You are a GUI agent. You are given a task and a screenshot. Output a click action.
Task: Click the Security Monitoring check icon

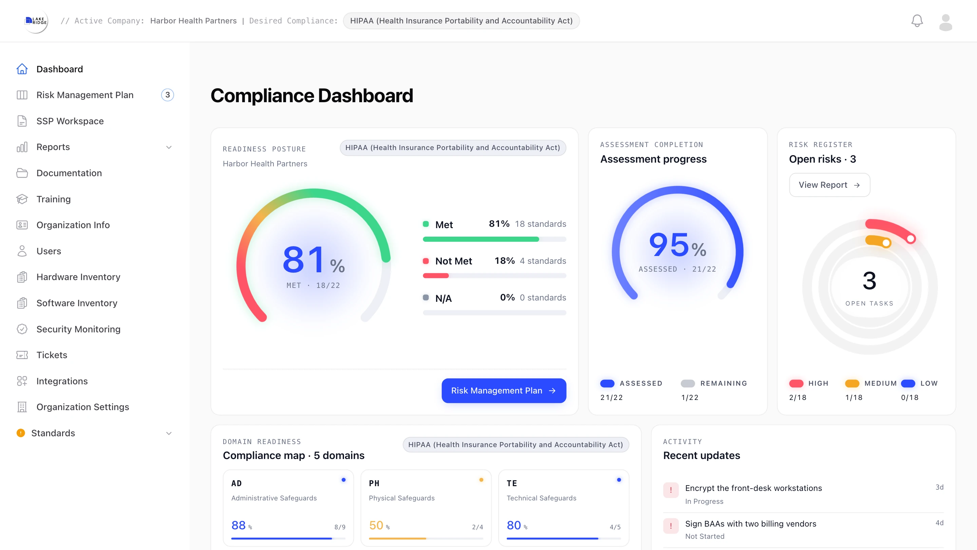click(22, 329)
